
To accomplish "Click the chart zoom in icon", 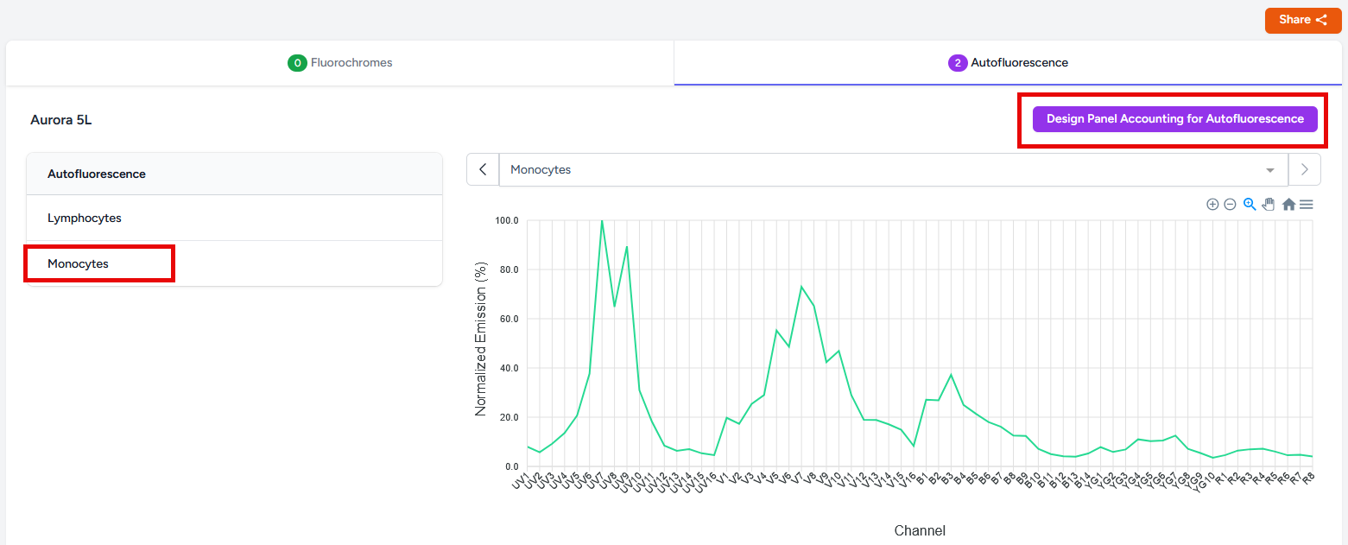I will (1212, 205).
